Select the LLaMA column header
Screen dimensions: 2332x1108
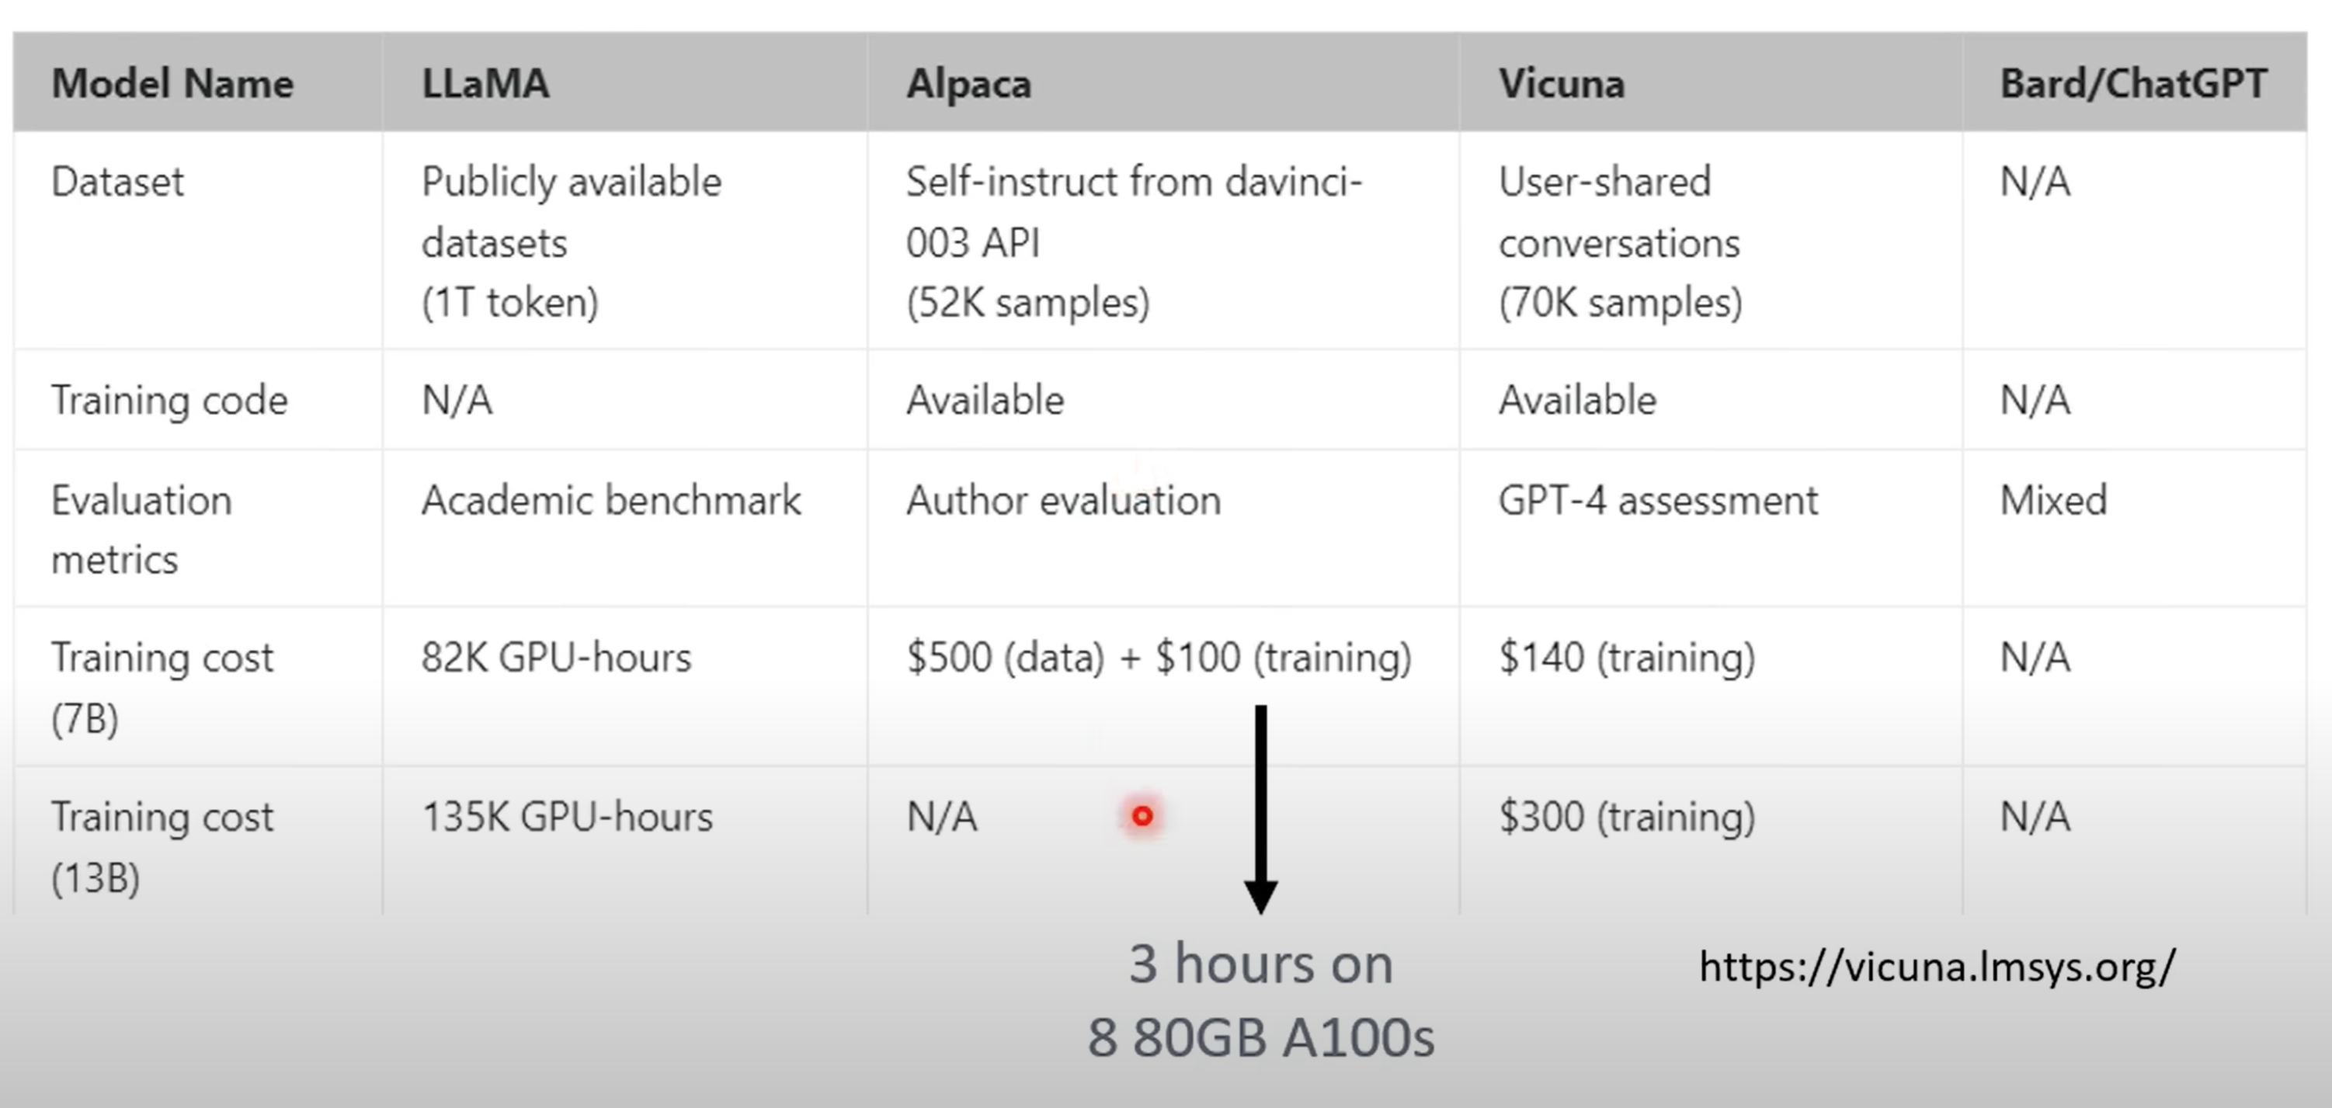(x=485, y=84)
